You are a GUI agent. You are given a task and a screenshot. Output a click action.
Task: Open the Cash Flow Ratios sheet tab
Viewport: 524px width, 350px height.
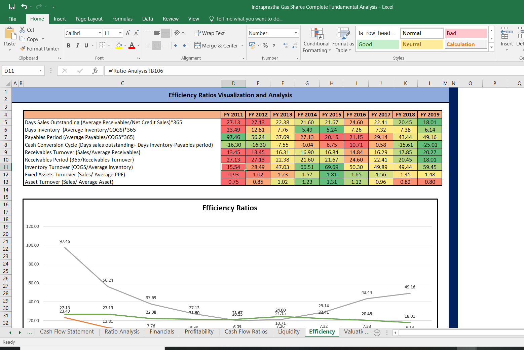pos(246,331)
